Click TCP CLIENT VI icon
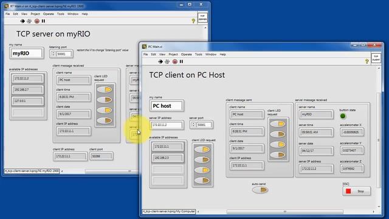 [376, 58]
